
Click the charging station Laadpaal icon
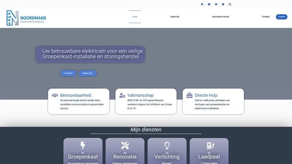point(210,145)
